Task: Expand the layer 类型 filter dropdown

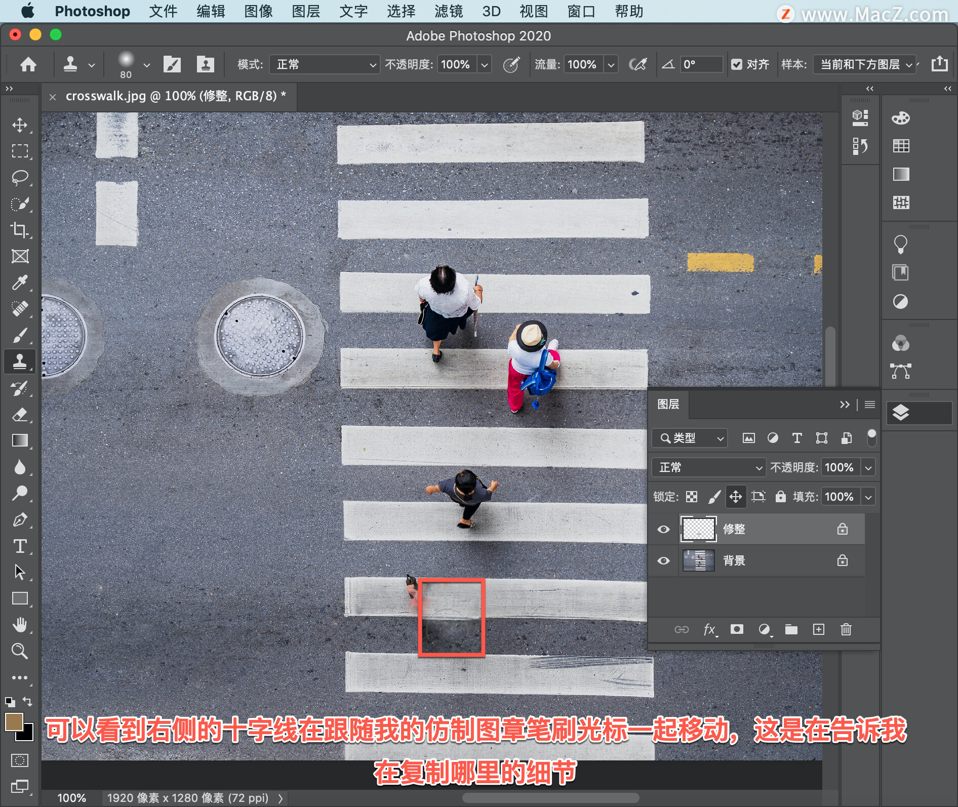Action: click(690, 438)
